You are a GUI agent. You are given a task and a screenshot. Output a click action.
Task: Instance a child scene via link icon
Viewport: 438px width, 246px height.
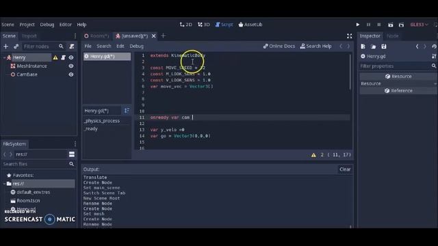(x=16, y=46)
